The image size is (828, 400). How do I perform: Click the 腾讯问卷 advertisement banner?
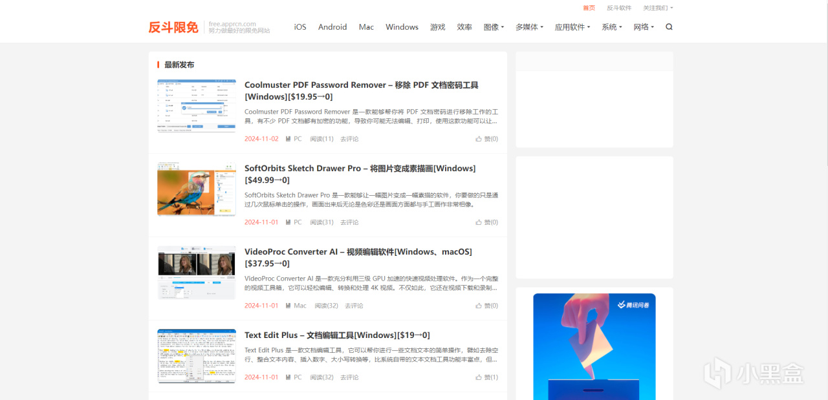click(x=594, y=347)
